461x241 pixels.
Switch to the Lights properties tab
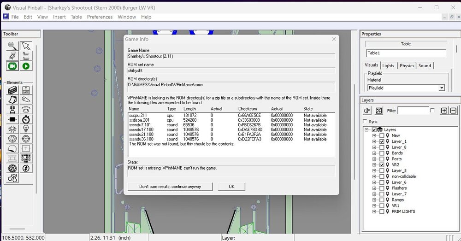click(388, 65)
